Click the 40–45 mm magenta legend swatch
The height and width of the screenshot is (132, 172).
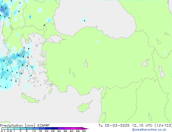pyautogui.click(x=74, y=128)
